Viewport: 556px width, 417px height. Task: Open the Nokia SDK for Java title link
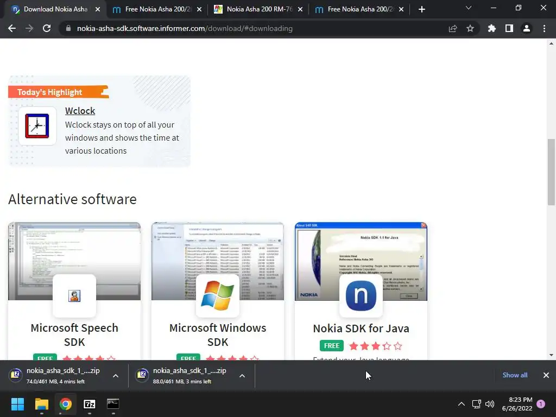(x=361, y=328)
